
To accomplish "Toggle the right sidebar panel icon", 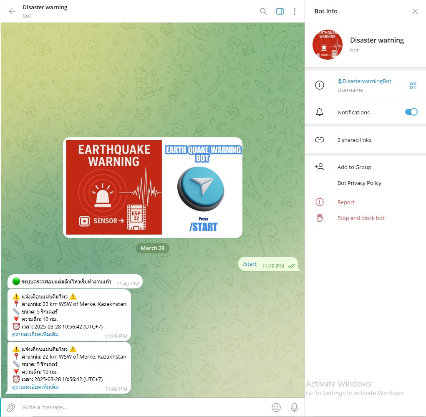I will [x=280, y=11].
